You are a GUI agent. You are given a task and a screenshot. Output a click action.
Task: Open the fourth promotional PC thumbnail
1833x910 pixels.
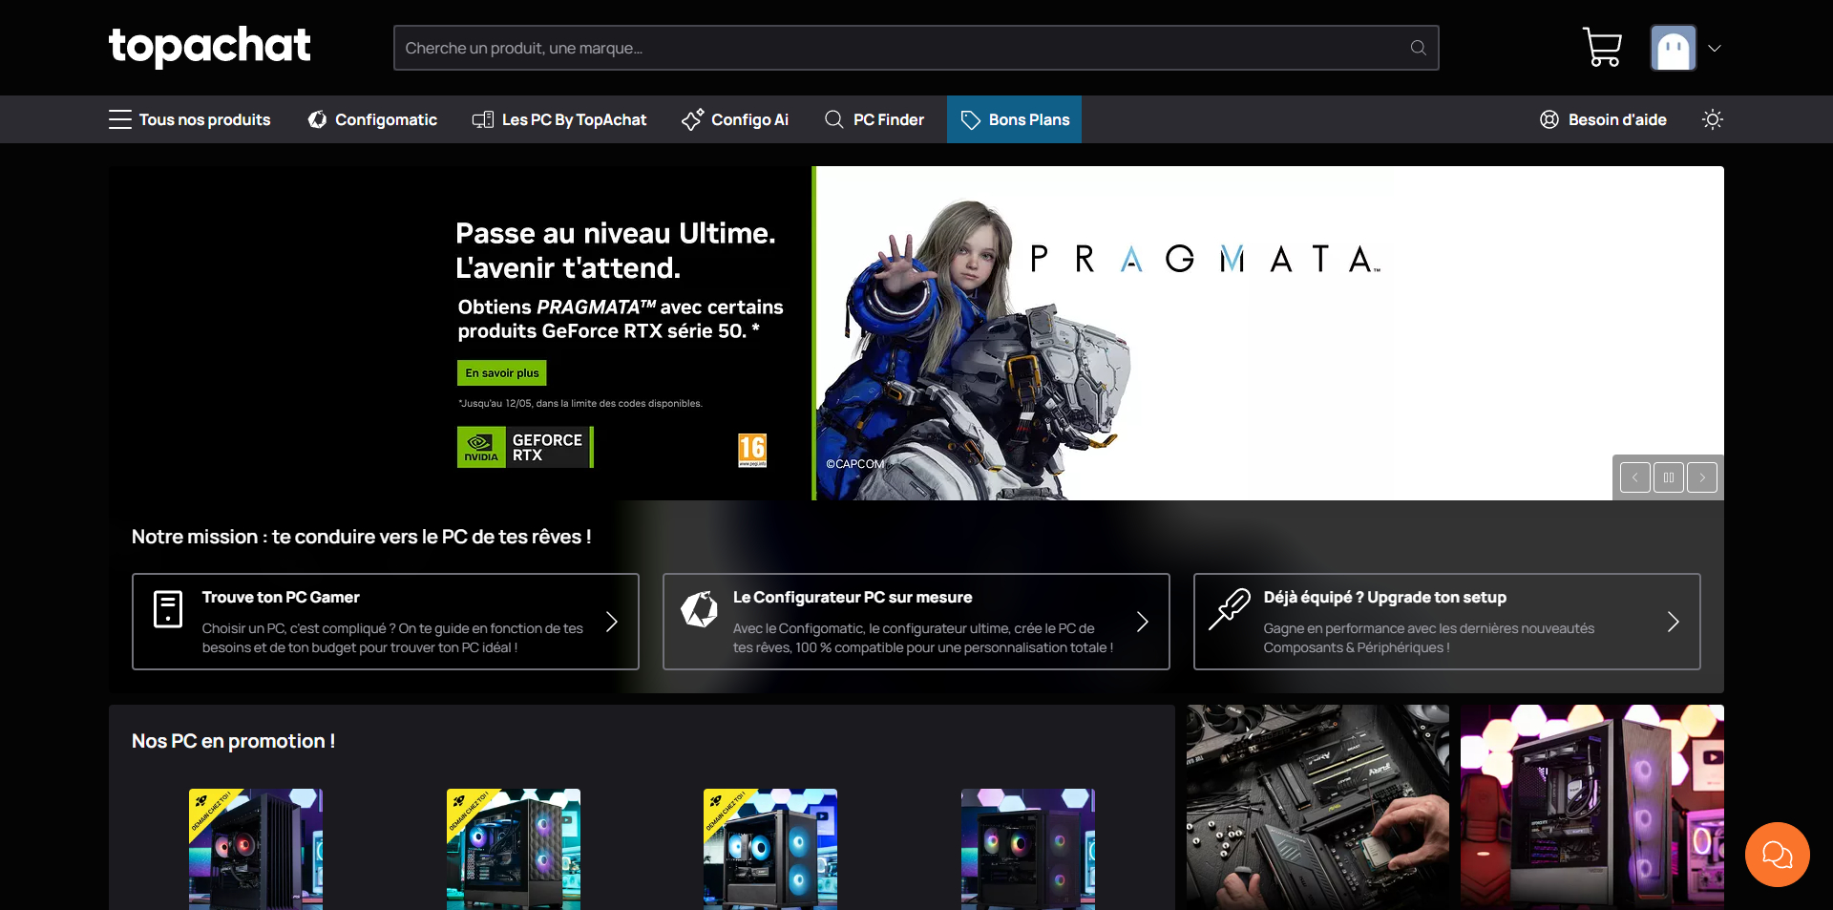[x=1028, y=849]
